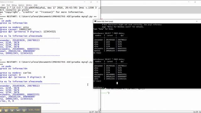201x113 pixels.
Task: Click the 'dpi (primeros 9 digitos): 0' line
Action: [22, 77]
